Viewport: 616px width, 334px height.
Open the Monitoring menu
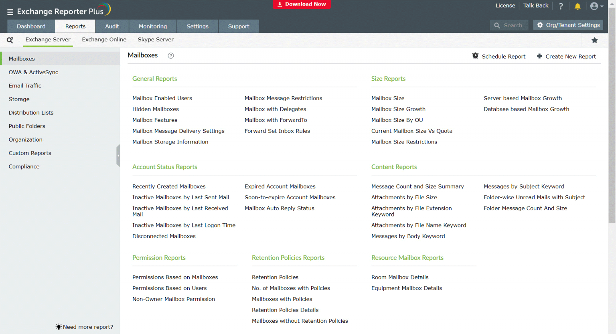coord(153,26)
